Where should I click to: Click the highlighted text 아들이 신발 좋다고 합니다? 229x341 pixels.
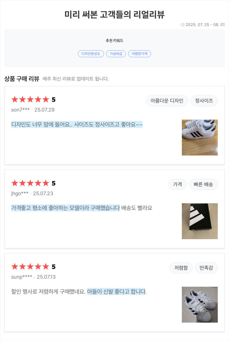tap(116, 292)
